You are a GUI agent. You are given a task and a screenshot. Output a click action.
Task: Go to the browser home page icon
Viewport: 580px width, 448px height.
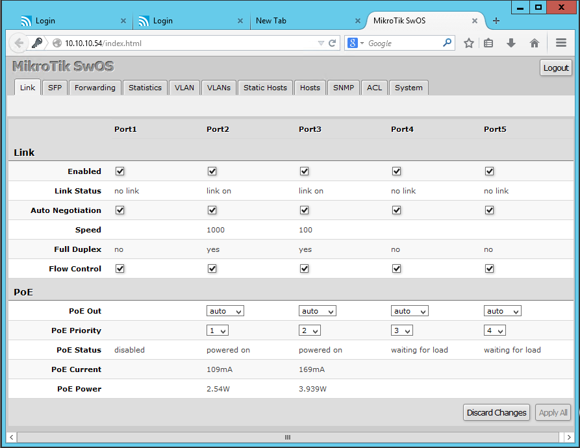click(535, 44)
